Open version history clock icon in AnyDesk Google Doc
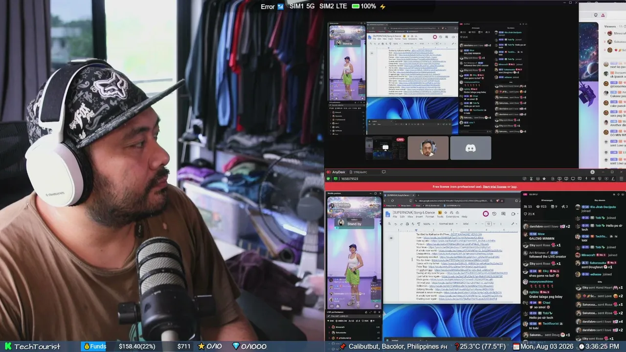 (x=494, y=214)
